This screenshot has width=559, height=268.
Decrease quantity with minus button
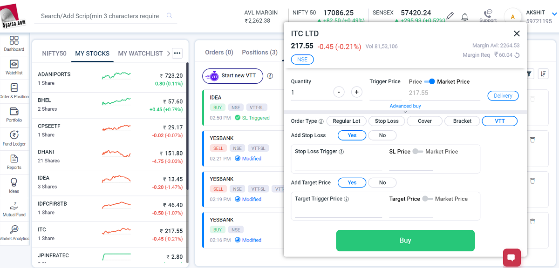pyautogui.click(x=339, y=92)
